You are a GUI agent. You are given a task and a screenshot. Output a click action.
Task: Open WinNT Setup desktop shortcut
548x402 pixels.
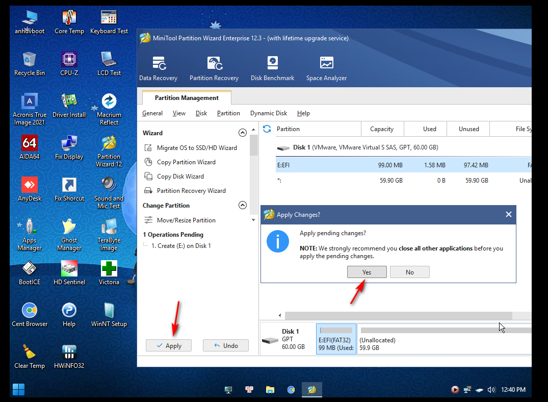pyautogui.click(x=109, y=315)
